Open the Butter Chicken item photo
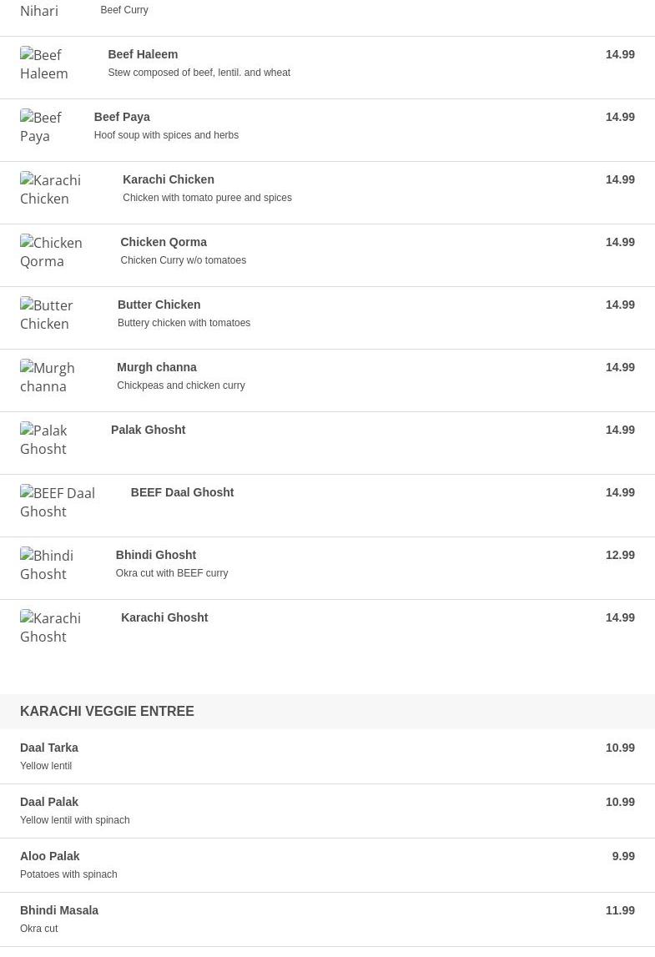Image resolution: width=655 pixels, height=957 pixels. tap(47, 315)
